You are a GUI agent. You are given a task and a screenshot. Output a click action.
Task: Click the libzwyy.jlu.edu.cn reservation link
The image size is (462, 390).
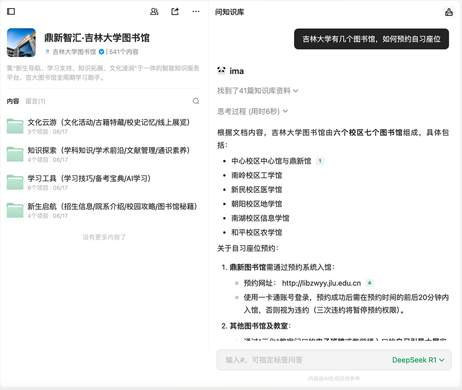321,283
